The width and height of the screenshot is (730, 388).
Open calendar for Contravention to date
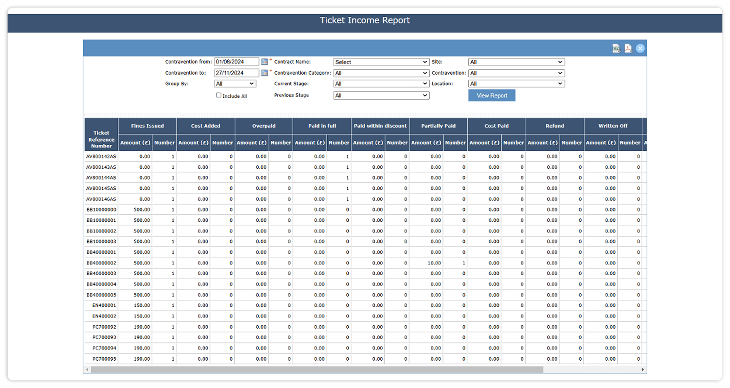pos(264,73)
